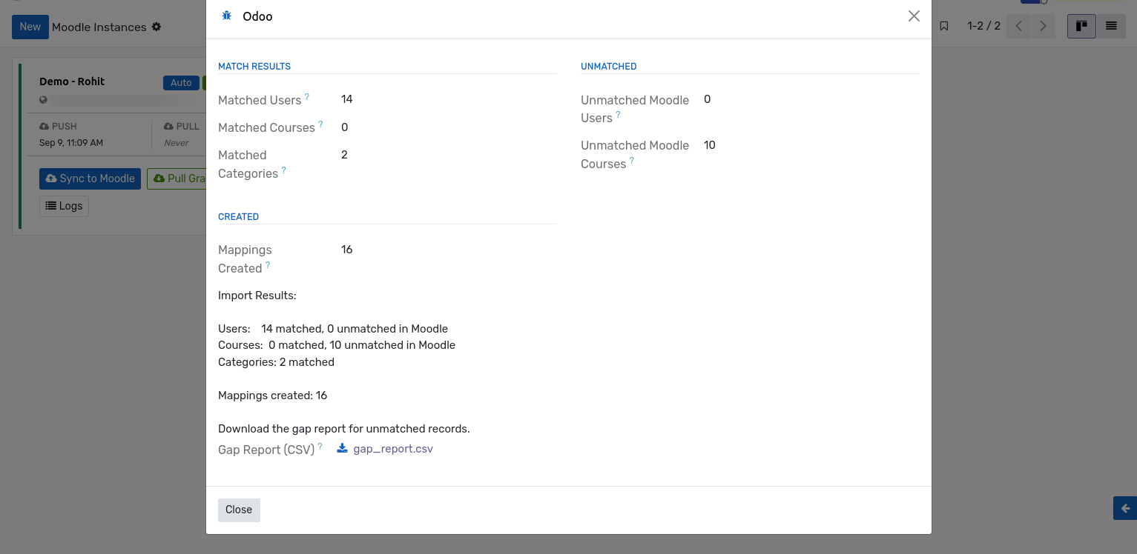Open Logs for Demo - Rohit instance

pos(64,206)
